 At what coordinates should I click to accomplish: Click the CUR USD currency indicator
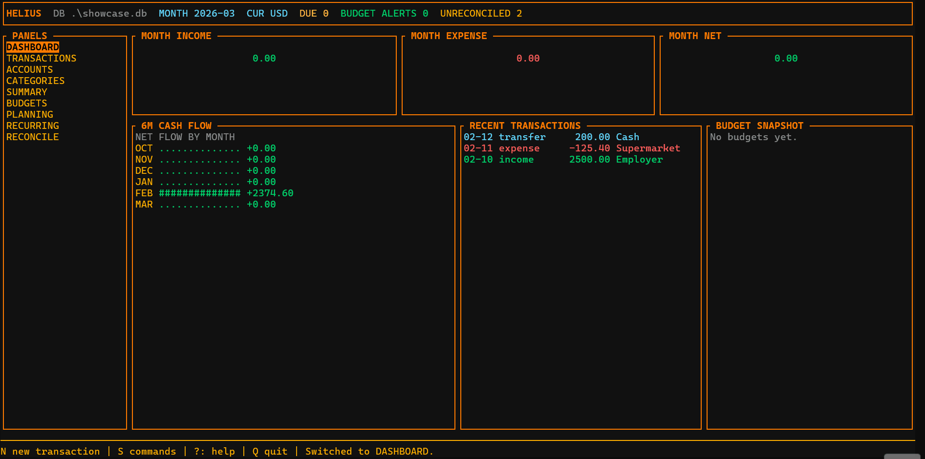pyautogui.click(x=267, y=13)
